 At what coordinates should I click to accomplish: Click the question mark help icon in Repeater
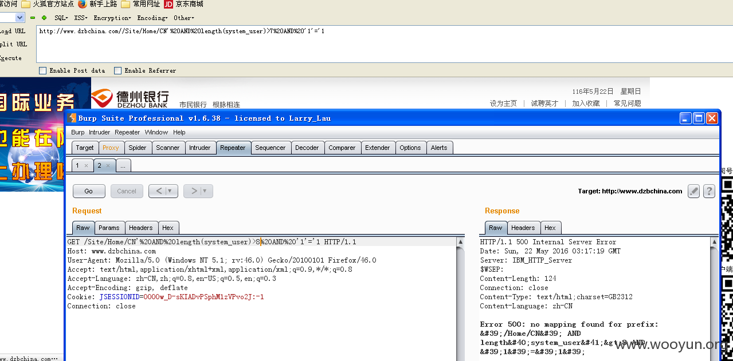click(x=709, y=191)
